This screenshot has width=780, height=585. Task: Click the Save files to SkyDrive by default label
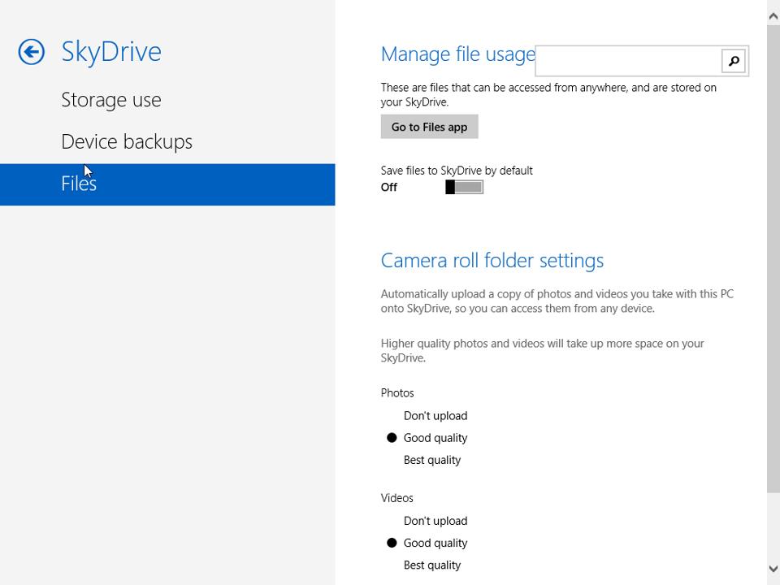(x=457, y=171)
